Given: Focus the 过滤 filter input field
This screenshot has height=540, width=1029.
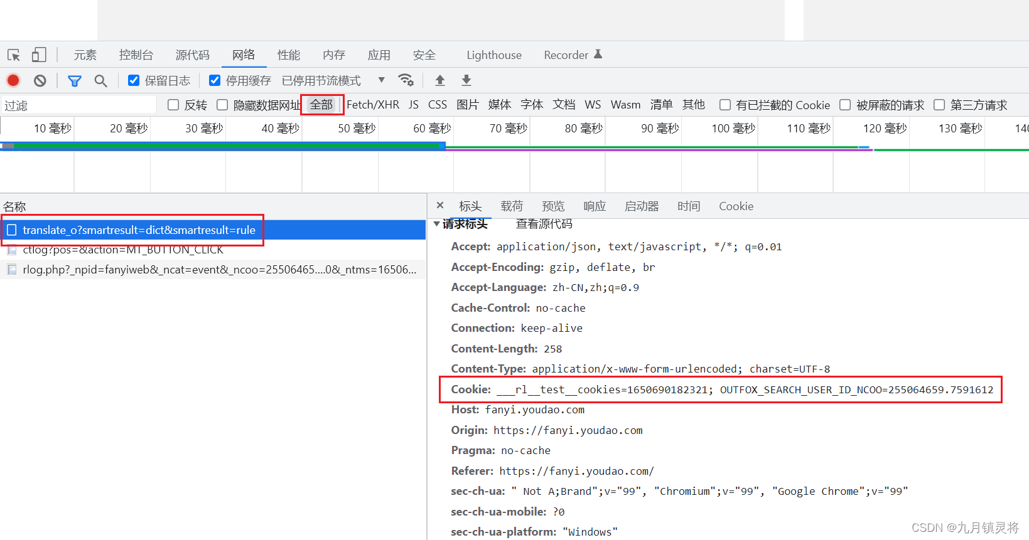Looking at the screenshot, I should (x=78, y=105).
